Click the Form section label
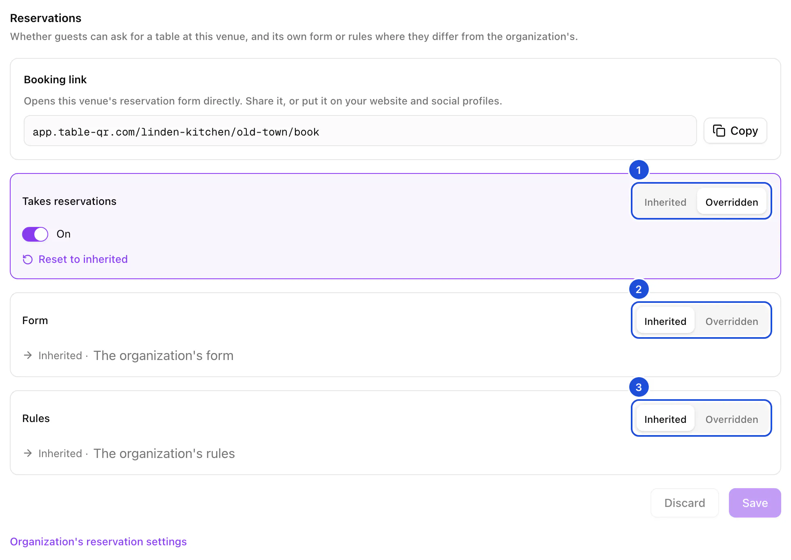The height and width of the screenshot is (560, 791). pos(35,320)
